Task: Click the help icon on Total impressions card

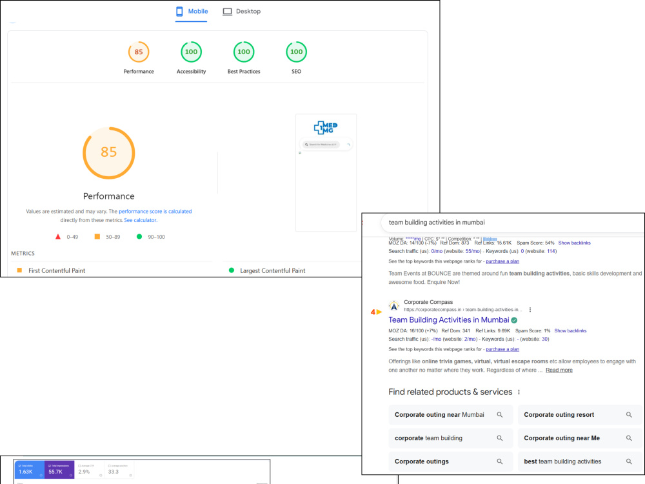Action: [x=71, y=476]
